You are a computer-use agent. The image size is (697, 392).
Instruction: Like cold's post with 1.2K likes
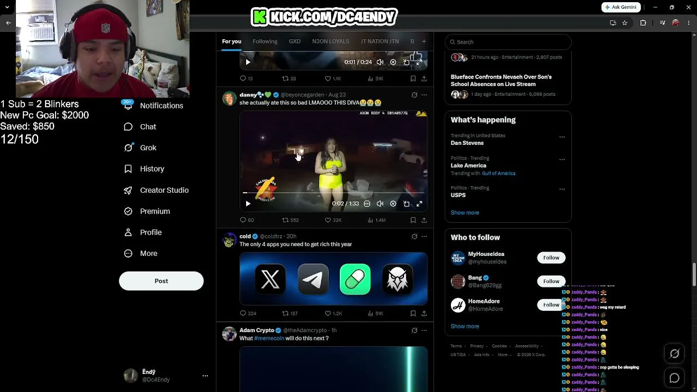coord(333,314)
